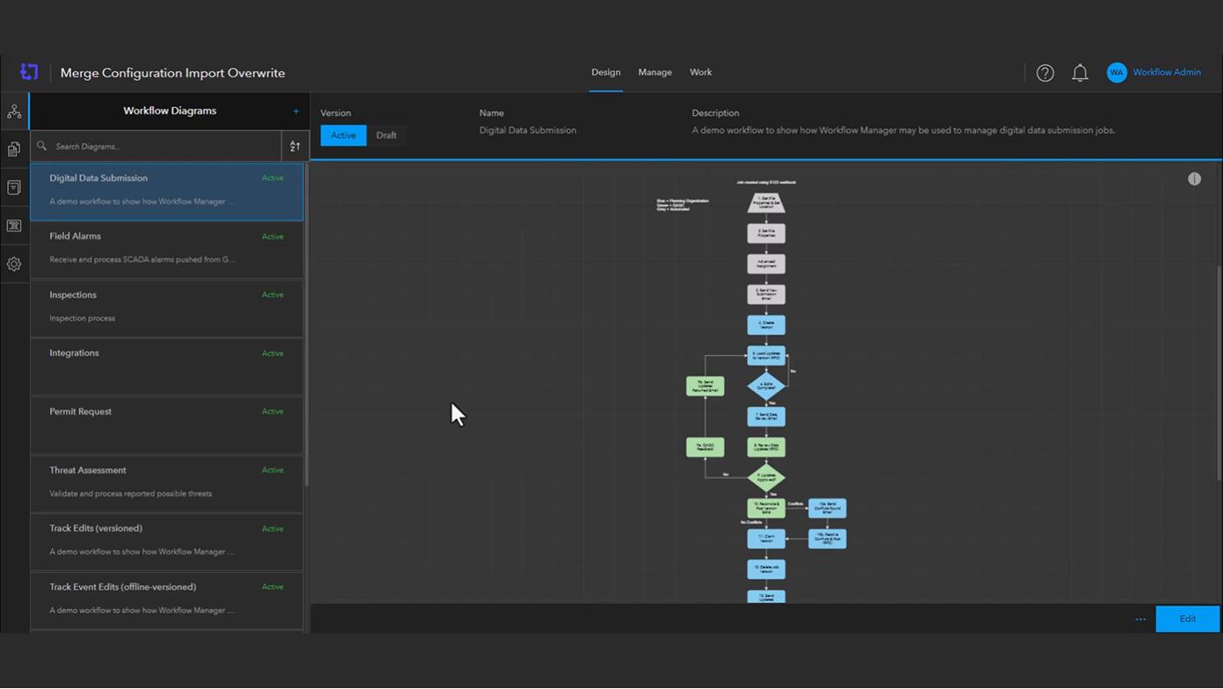Open the Workflow Admin account link
Viewport: 1223px width, 689px height.
(1167, 73)
